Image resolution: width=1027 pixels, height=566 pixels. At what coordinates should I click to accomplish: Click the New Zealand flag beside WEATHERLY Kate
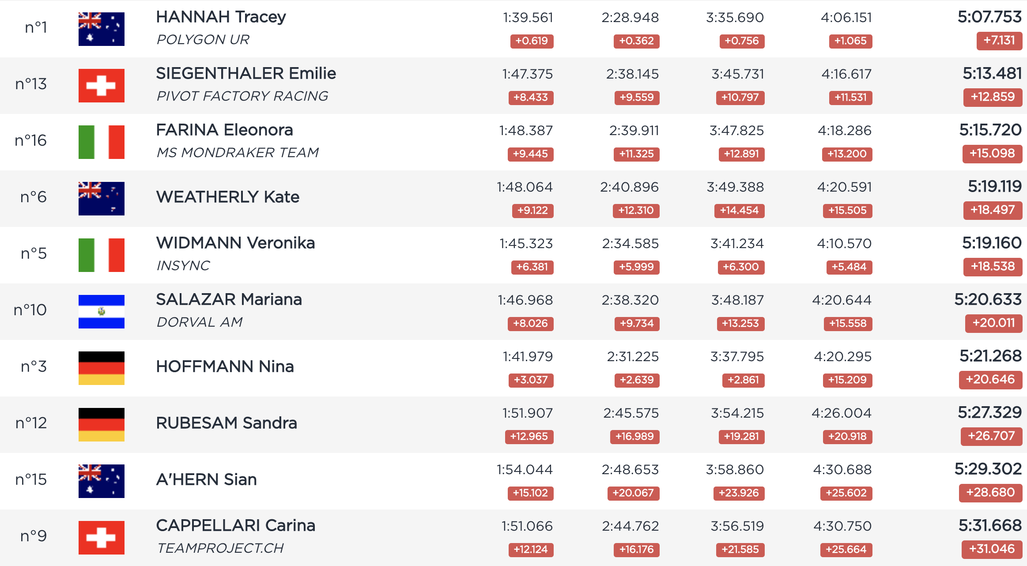point(102,199)
